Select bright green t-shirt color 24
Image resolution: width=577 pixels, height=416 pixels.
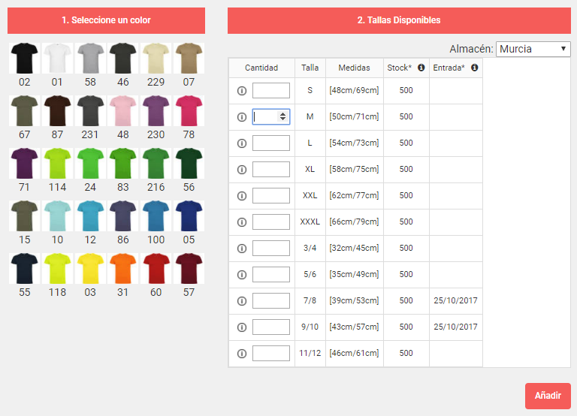coord(90,163)
